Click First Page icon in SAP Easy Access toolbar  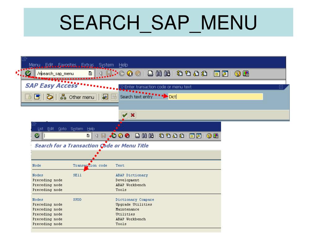pyautogui.click(x=180, y=73)
